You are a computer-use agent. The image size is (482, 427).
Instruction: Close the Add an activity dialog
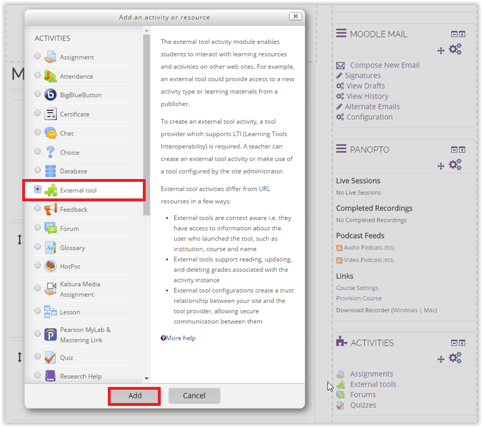click(x=295, y=16)
